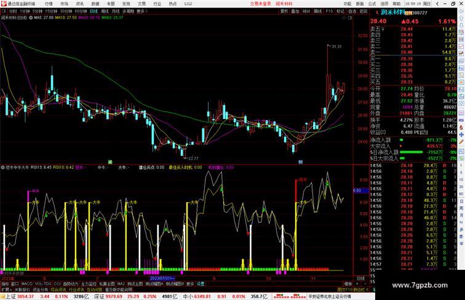
Task: Expand the 更多 indicators dropdown
Action: (190, 284)
